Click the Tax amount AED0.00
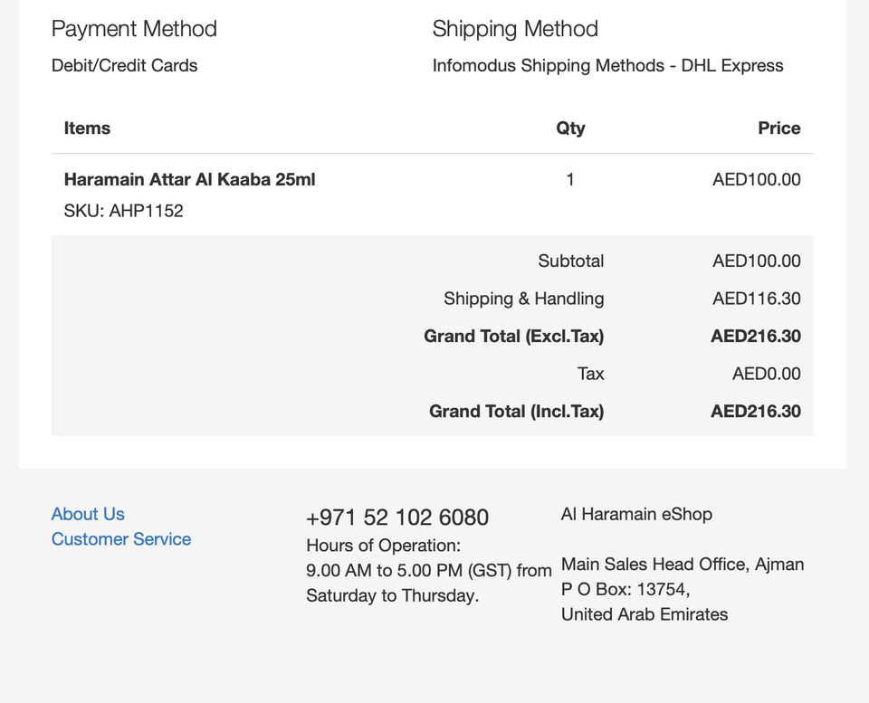Viewport: 869px width, 703px height. coord(766,374)
